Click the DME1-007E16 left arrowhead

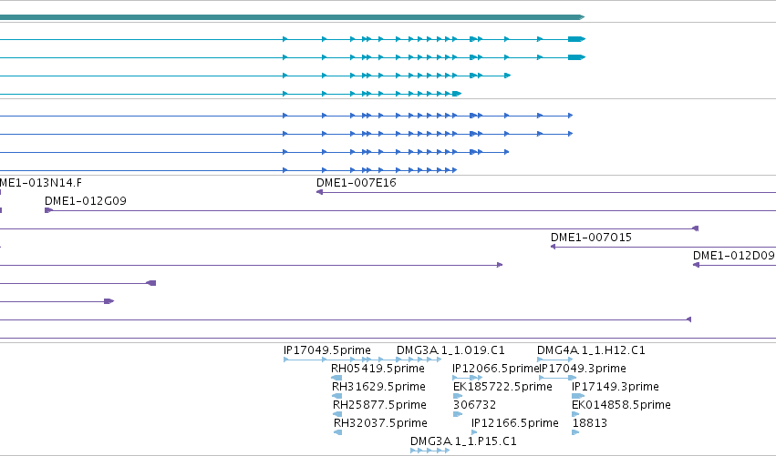coord(320,192)
